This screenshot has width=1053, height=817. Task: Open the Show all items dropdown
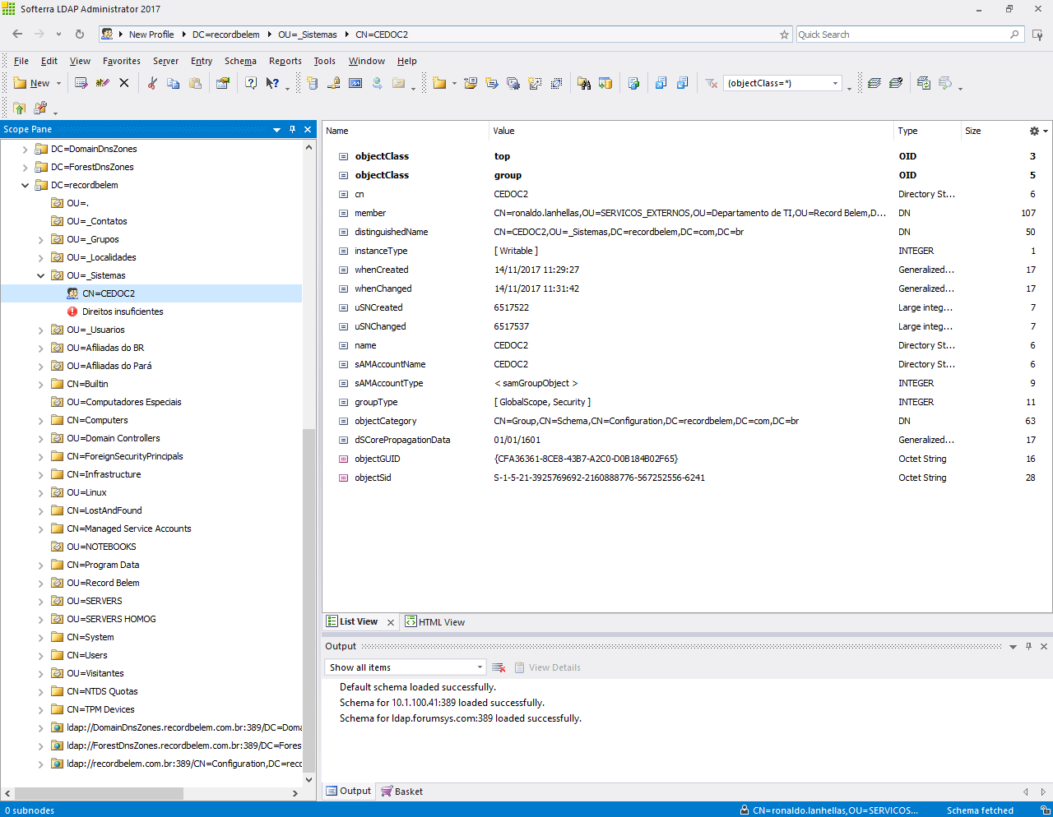pyautogui.click(x=406, y=667)
